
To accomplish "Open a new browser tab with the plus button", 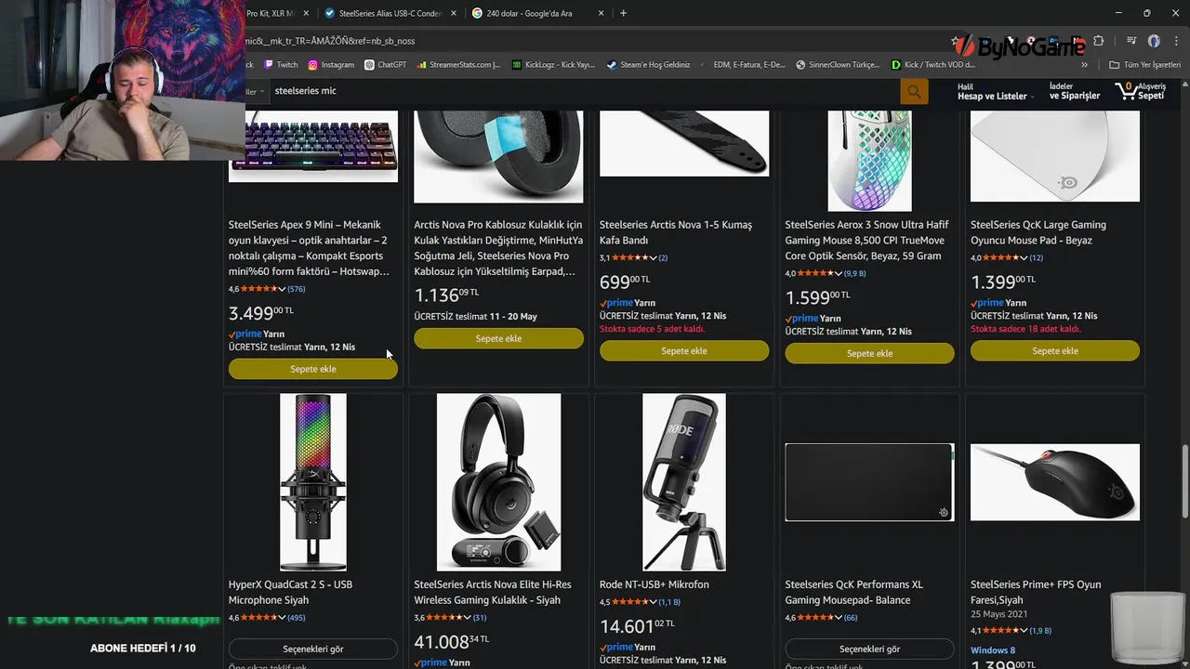I will (623, 13).
